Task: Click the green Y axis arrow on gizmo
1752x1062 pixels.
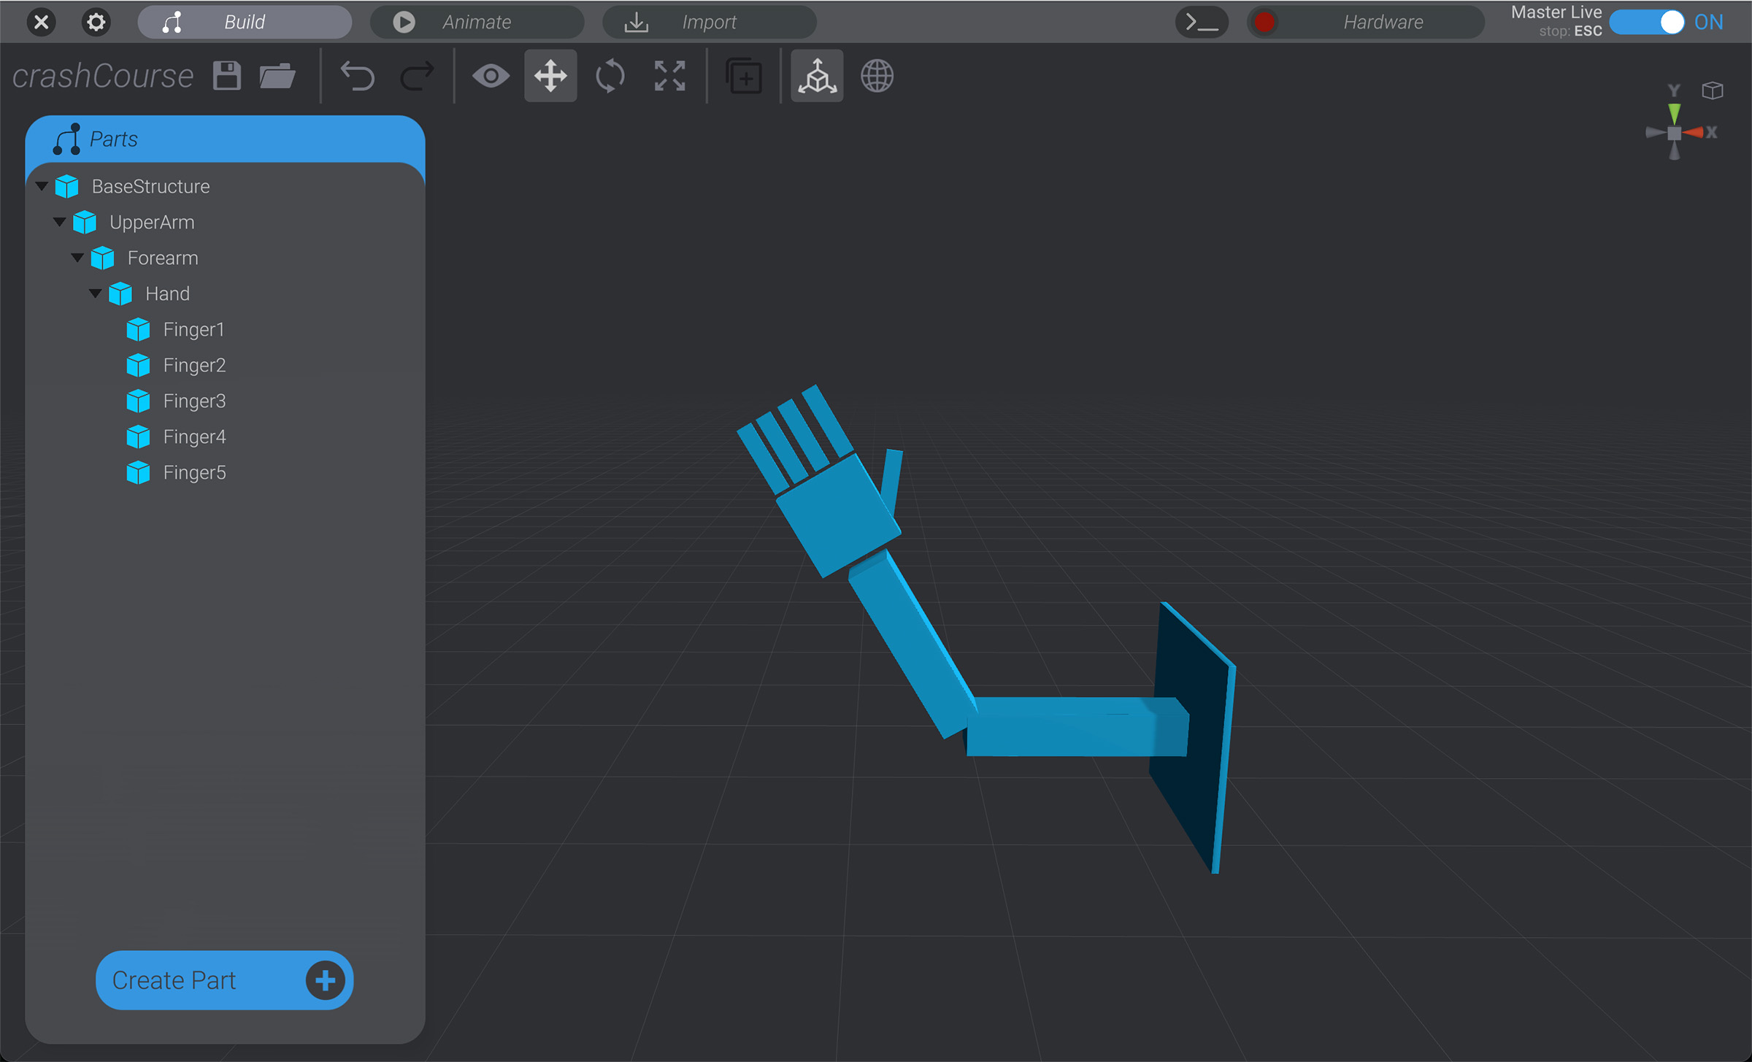Action: (1675, 113)
